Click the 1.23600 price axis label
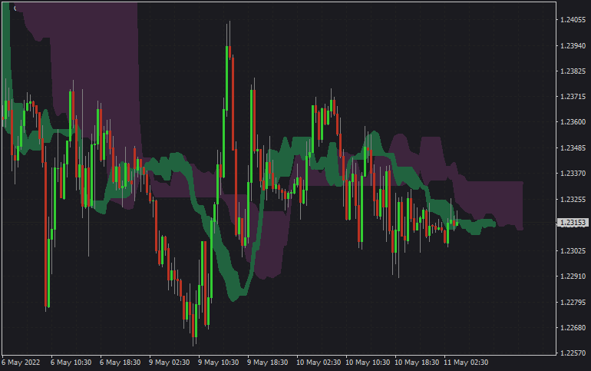591x371 pixels. click(x=573, y=122)
